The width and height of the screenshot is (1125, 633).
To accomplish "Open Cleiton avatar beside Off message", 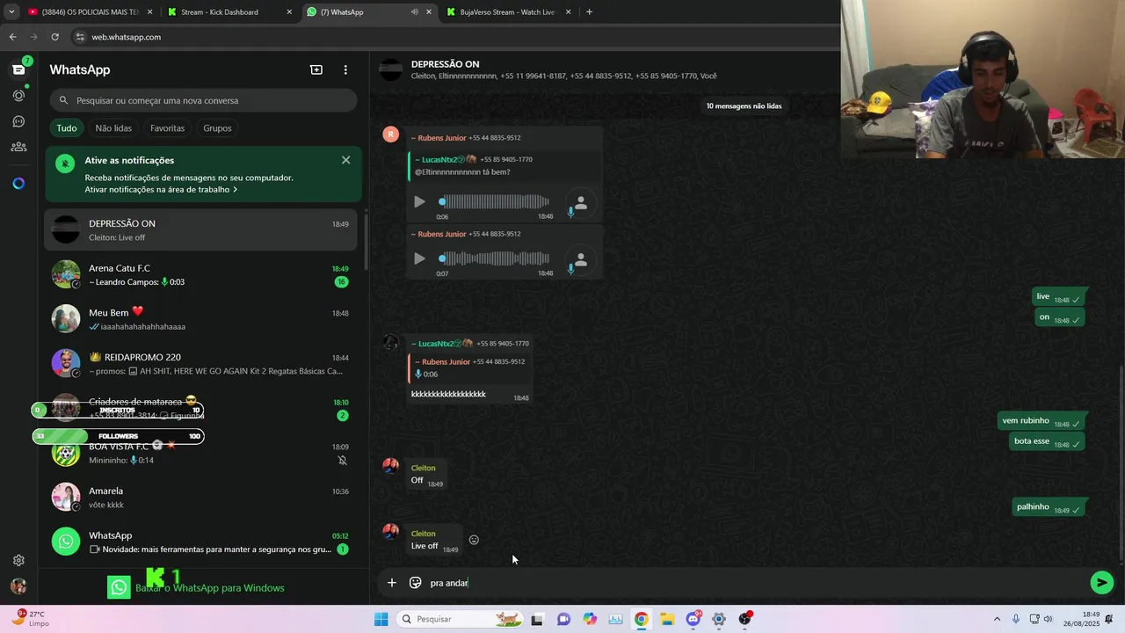I will (x=391, y=466).
